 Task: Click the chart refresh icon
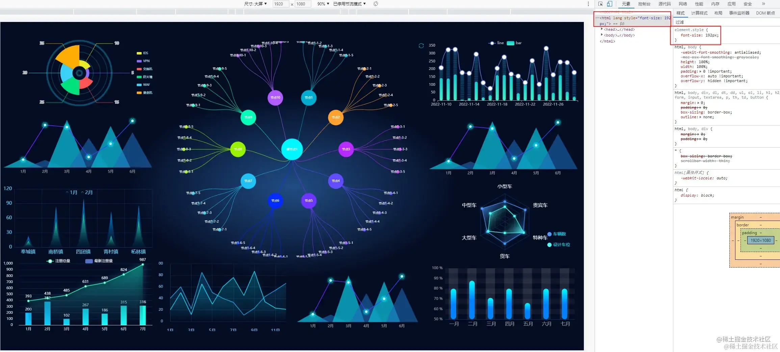(x=421, y=46)
